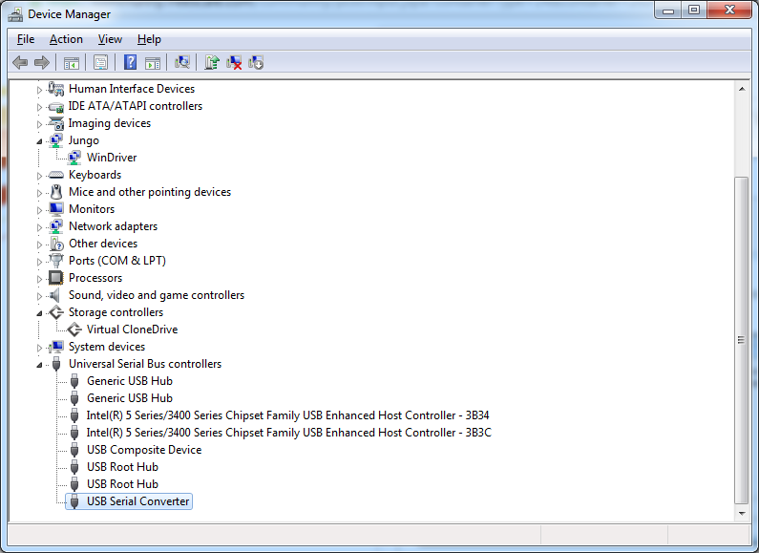Expand the Monitors node
759x553 pixels.
tap(39, 210)
